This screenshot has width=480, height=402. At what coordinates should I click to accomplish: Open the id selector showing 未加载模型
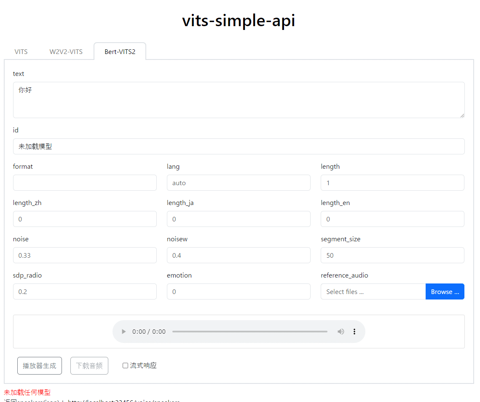click(x=239, y=146)
